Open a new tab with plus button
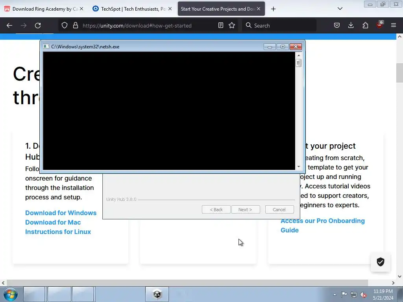This screenshot has width=403, height=302. click(x=273, y=9)
